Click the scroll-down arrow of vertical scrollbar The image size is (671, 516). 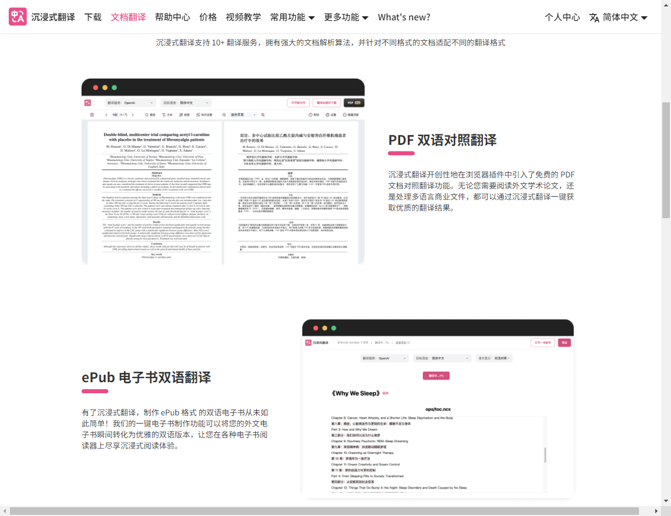click(666, 501)
